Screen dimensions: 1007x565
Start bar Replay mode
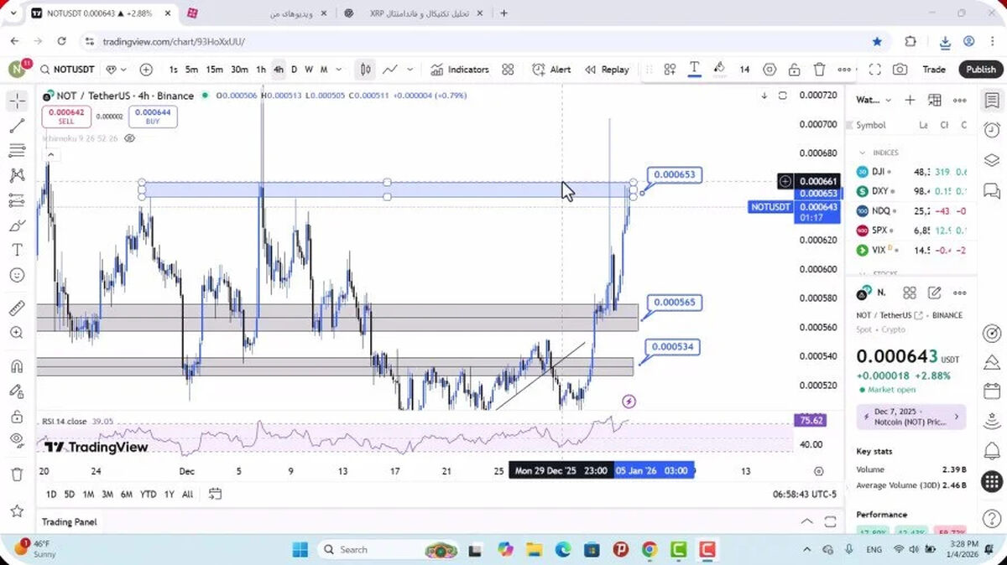[607, 70]
